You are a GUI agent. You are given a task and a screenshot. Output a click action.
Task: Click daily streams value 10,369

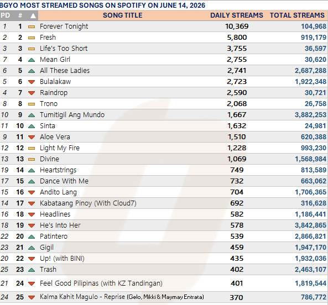[237, 27]
